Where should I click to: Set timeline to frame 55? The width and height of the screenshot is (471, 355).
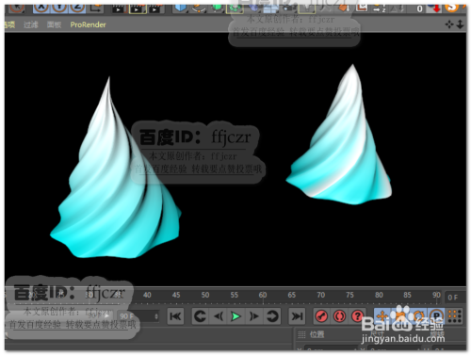click(235, 295)
